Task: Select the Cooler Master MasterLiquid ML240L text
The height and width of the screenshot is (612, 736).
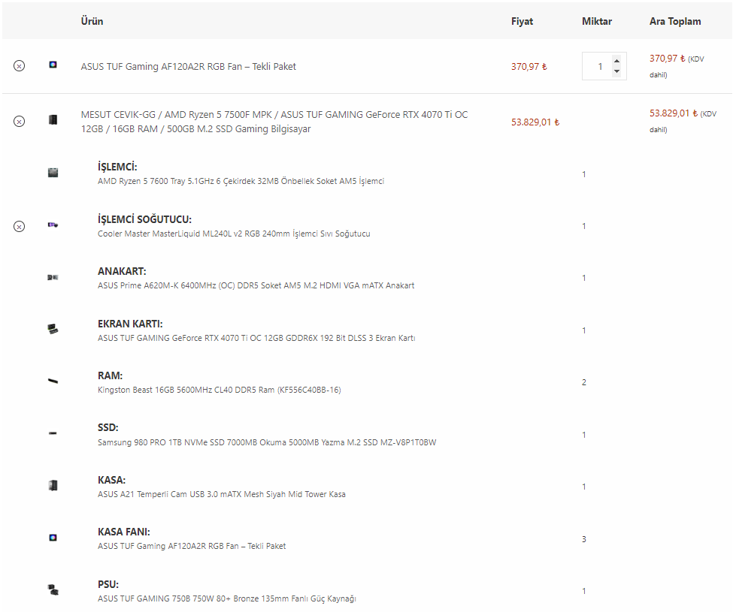Action: (234, 234)
